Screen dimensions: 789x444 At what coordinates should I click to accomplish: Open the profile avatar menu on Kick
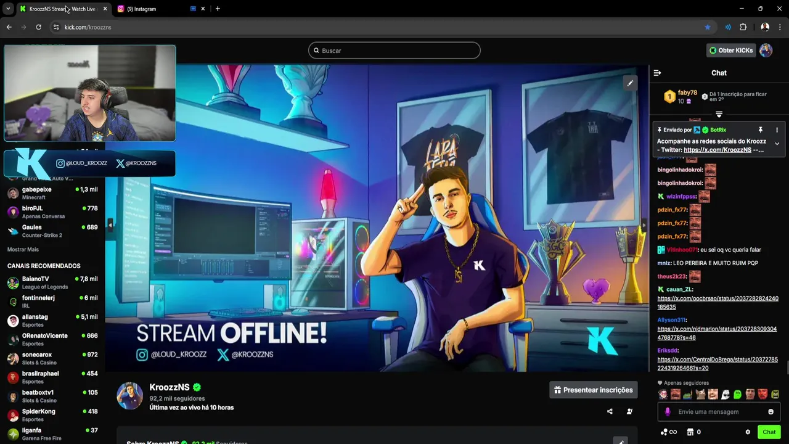click(x=766, y=51)
